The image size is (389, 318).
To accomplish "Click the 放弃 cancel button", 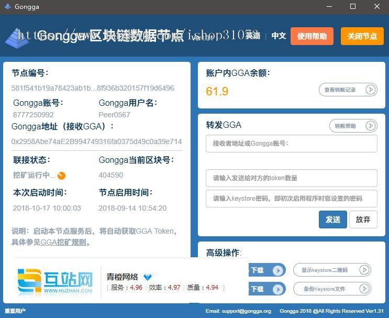I will coord(363,220).
